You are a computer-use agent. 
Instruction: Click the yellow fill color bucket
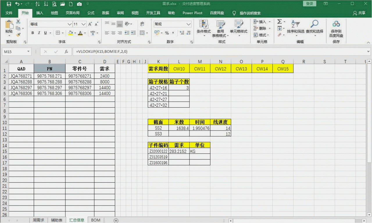(70, 33)
